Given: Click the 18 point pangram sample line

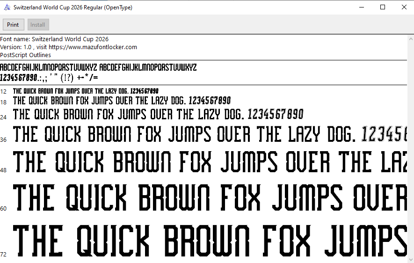Looking at the screenshot, I should (x=122, y=101).
